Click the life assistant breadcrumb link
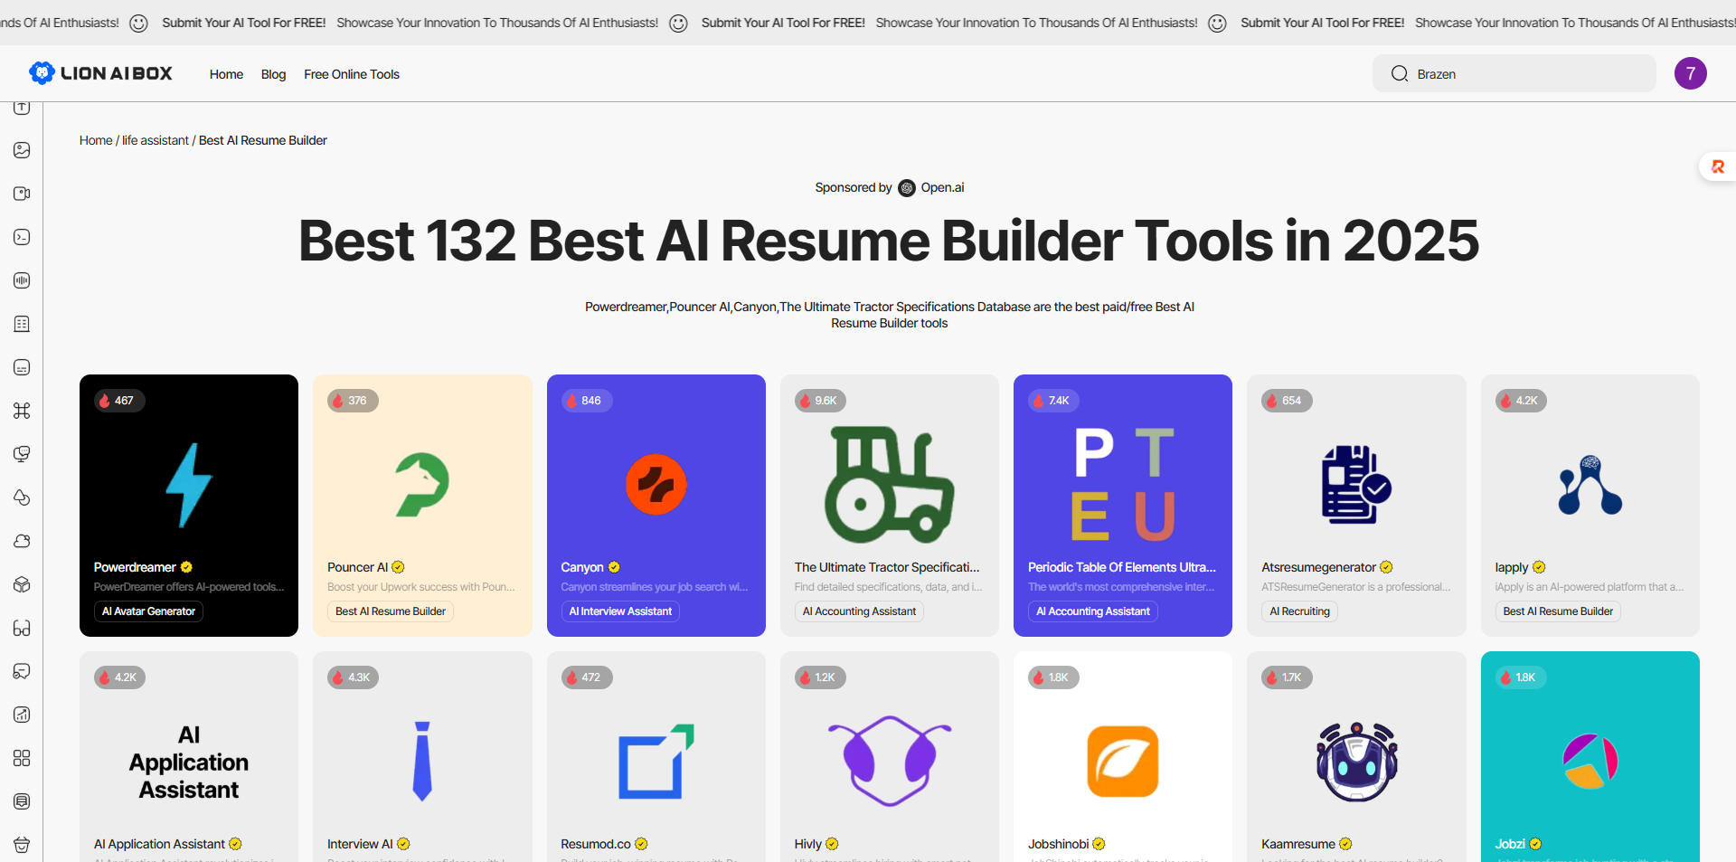Screen dimensions: 1736x862 pyautogui.click(x=156, y=140)
